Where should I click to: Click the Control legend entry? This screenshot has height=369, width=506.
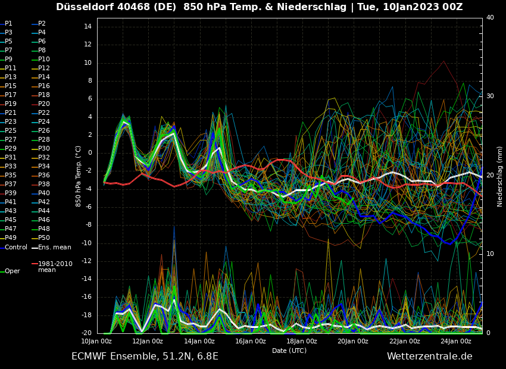(15, 247)
